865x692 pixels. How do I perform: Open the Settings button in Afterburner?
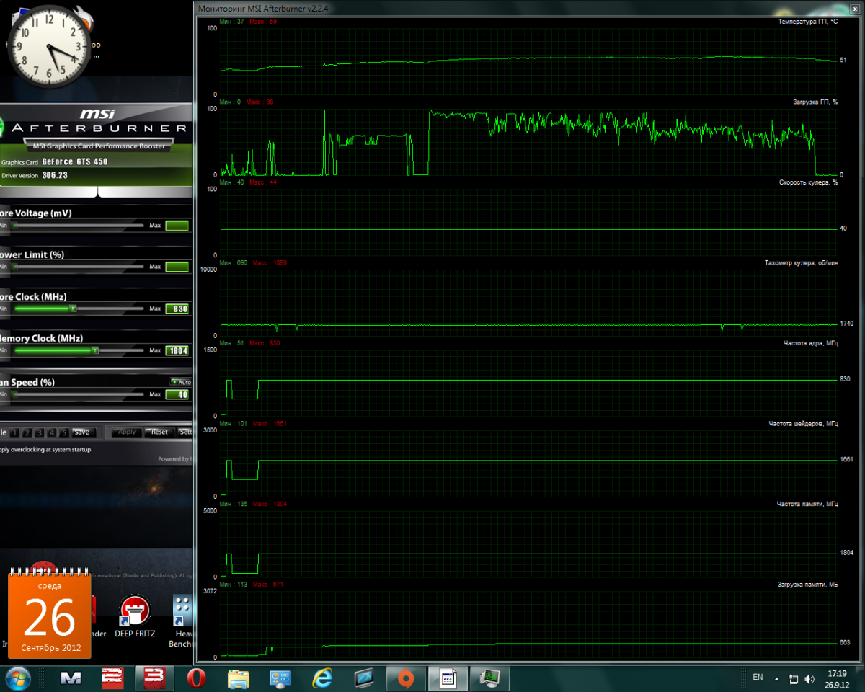pos(185,432)
